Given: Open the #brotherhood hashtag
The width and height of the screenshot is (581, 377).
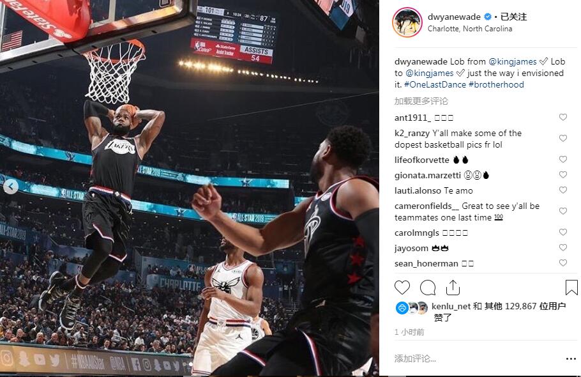Looking at the screenshot, I should tap(496, 84).
